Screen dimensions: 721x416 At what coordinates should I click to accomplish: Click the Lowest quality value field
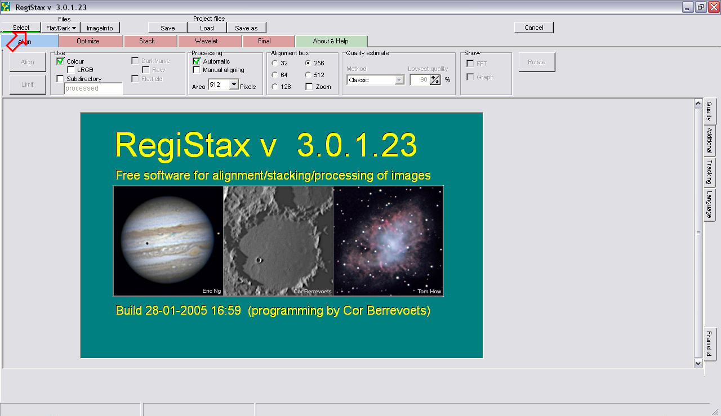[x=419, y=80]
